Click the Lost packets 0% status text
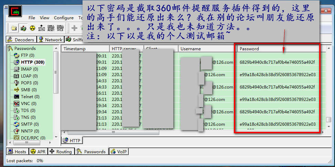The height and width of the screenshot is (167, 335). pyautogui.click(x=24, y=160)
